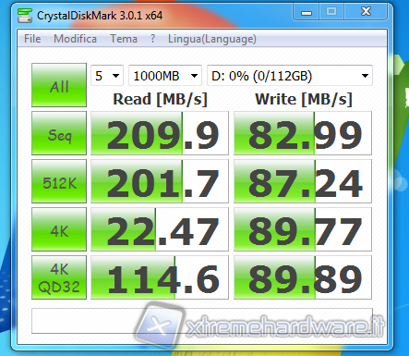This screenshot has height=356, width=409.
Task: Click the 4K QD32 read result 114.6
Action: [160, 277]
